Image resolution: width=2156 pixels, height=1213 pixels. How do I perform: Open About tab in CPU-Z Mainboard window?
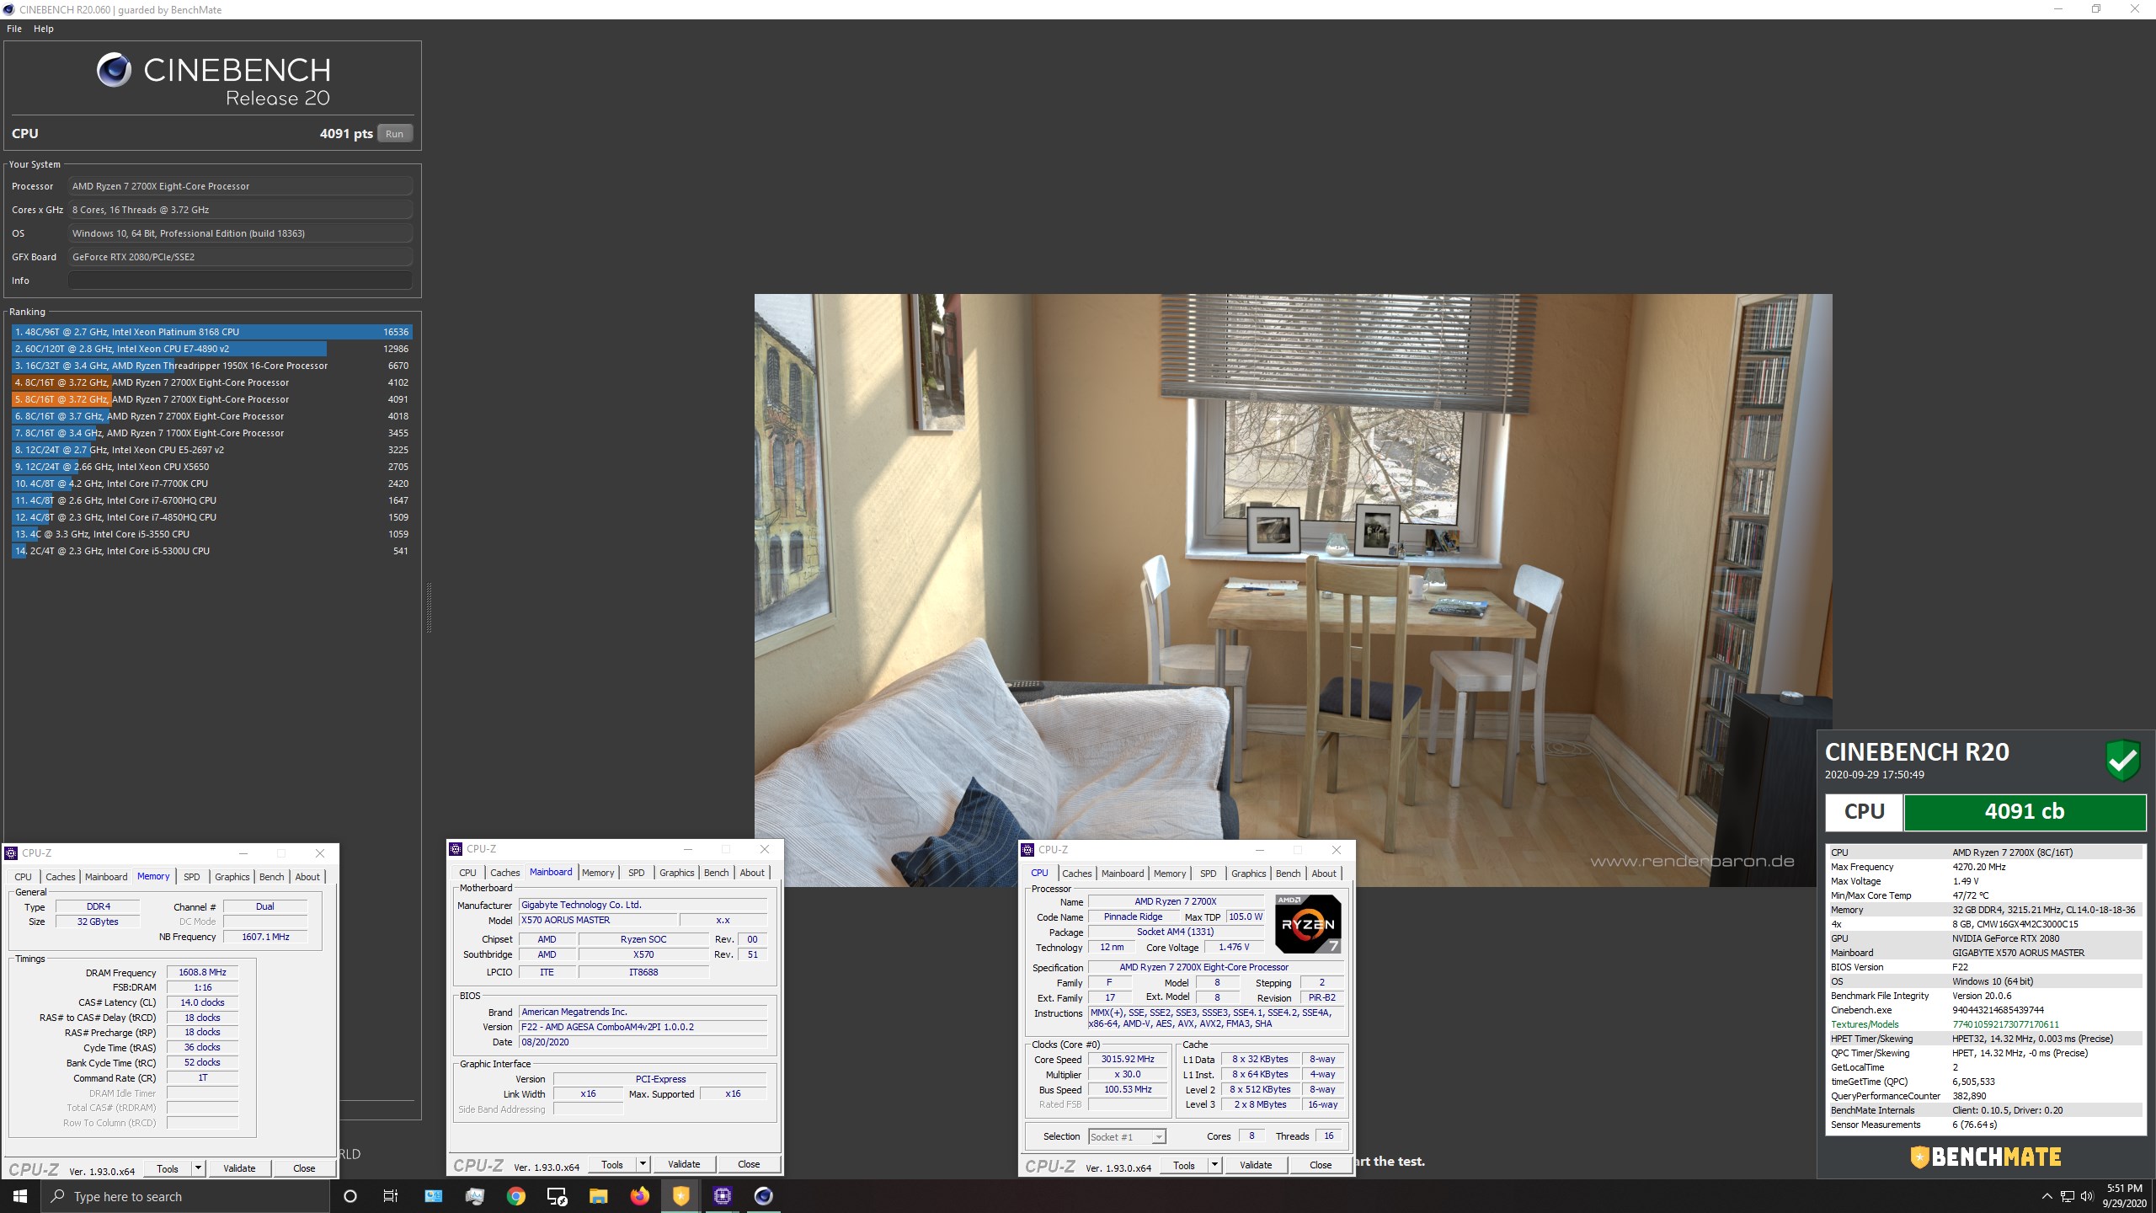[x=752, y=873]
